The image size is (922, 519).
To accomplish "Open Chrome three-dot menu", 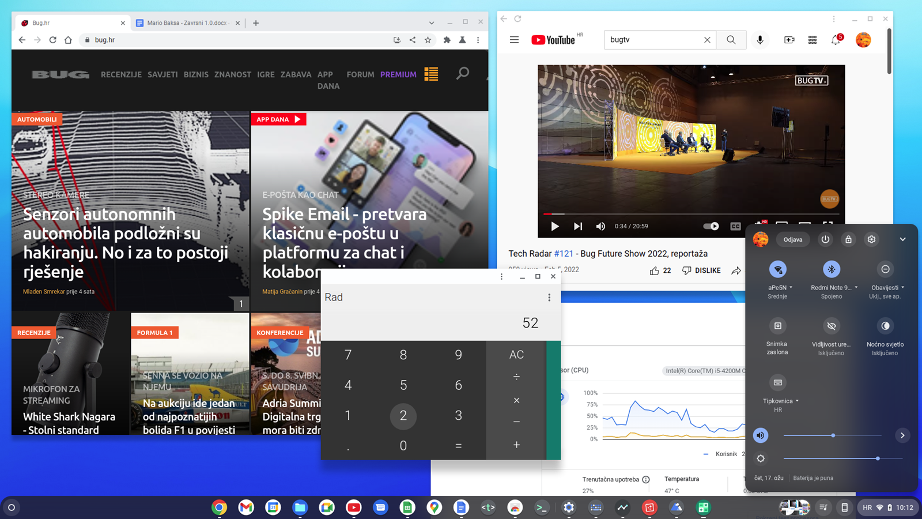I will pyautogui.click(x=478, y=40).
